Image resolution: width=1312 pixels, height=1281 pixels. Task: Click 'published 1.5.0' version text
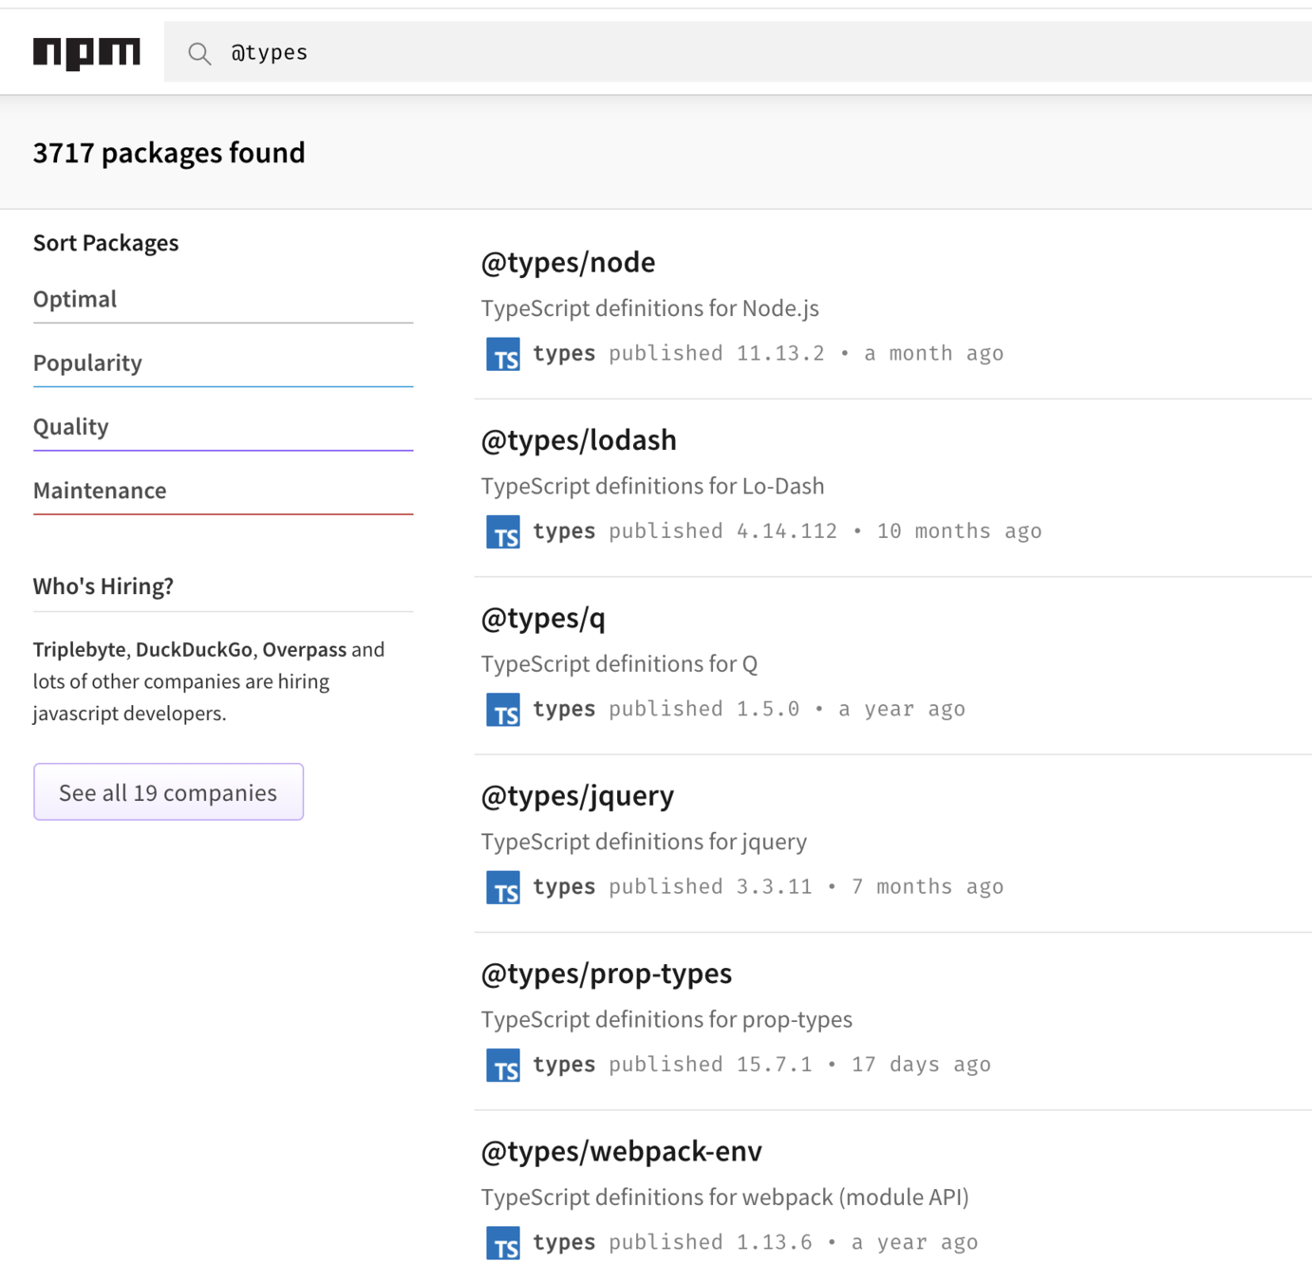[x=704, y=710]
